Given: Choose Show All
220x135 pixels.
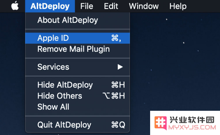Looking at the screenshot, I should (77, 107).
